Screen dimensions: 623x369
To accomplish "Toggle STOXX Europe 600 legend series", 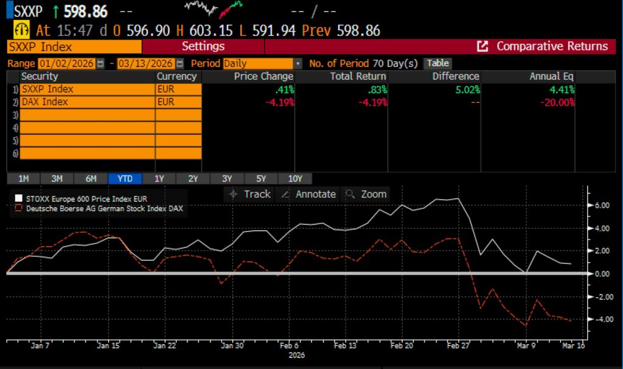I will point(78,199).
